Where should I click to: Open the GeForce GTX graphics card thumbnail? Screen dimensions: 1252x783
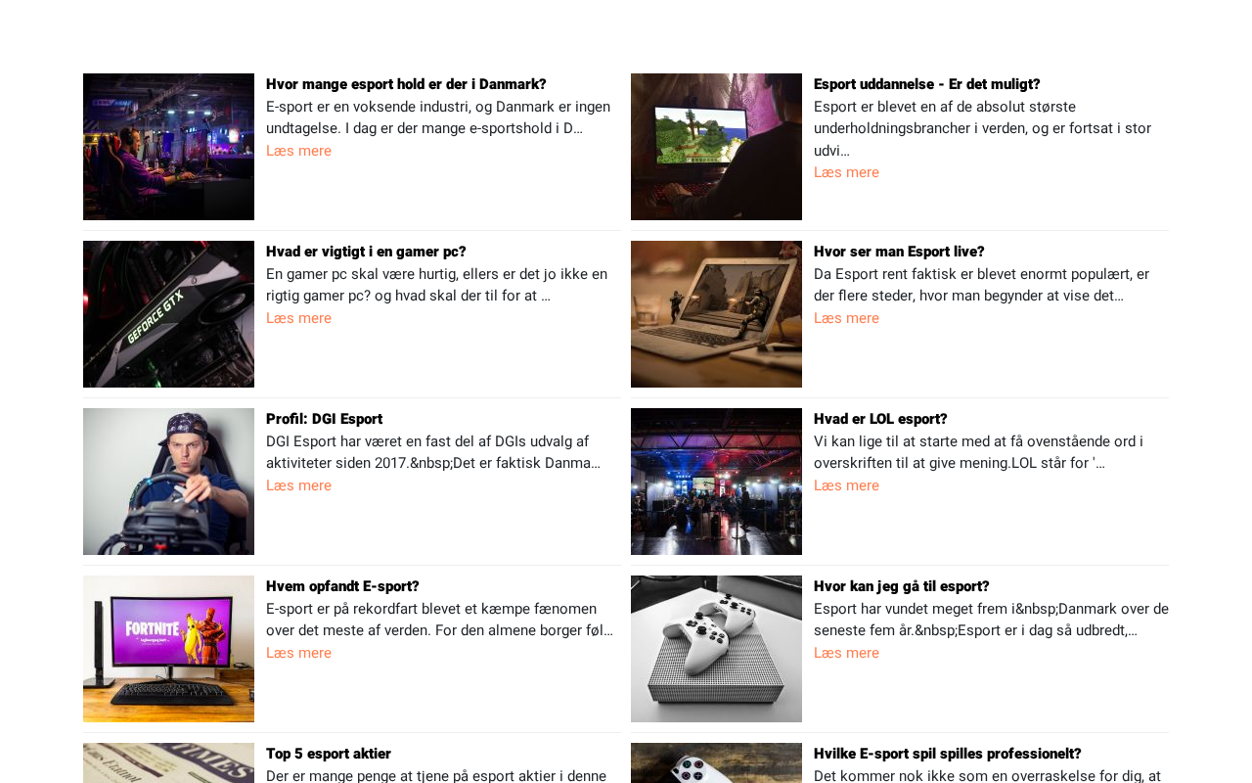[x=168, y=314]
